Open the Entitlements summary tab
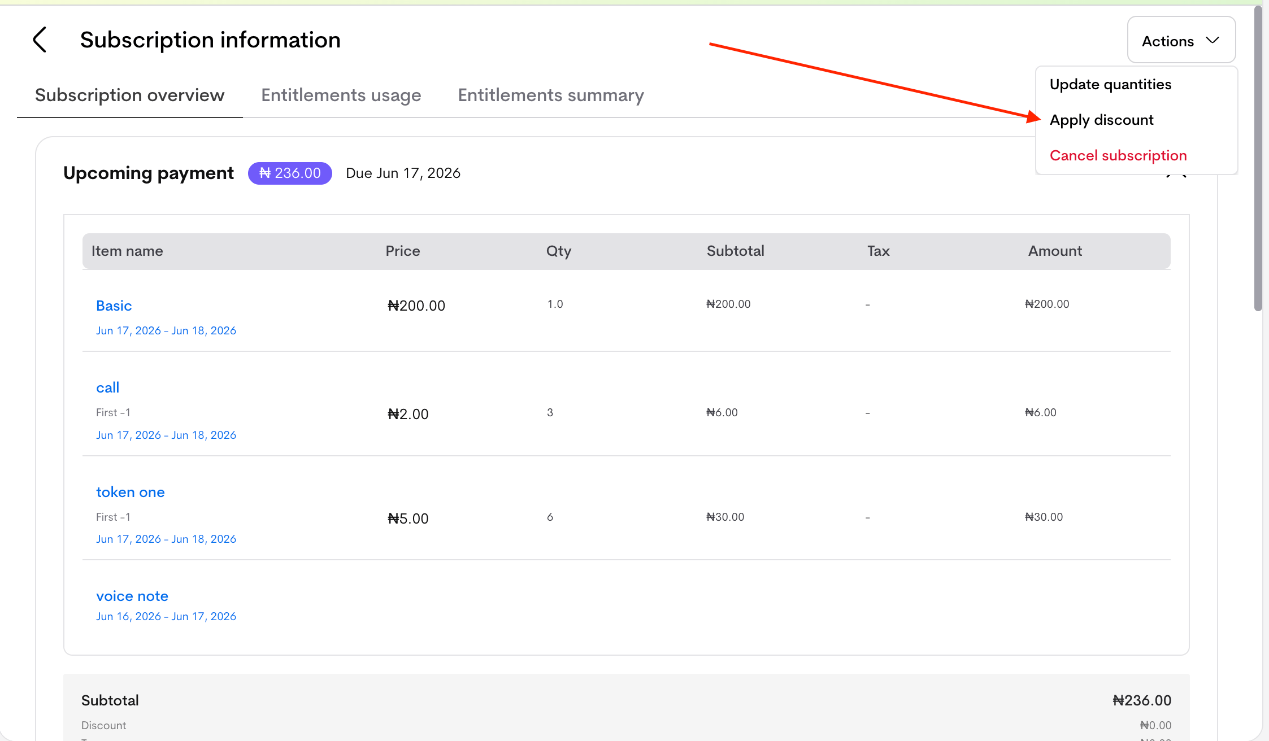 pos(551,95)
